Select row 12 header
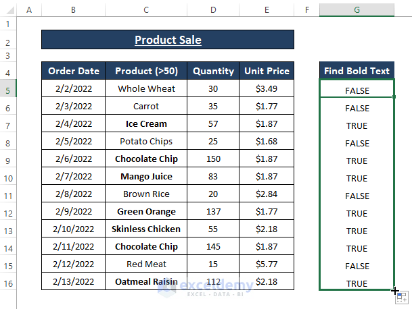 pyautogui.click(x=9, y=212)
